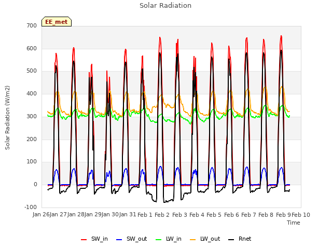This screenshot has width=332, height=249.
Task: Click the -100 y-axis tick label
Action: [x=31, y=207]
